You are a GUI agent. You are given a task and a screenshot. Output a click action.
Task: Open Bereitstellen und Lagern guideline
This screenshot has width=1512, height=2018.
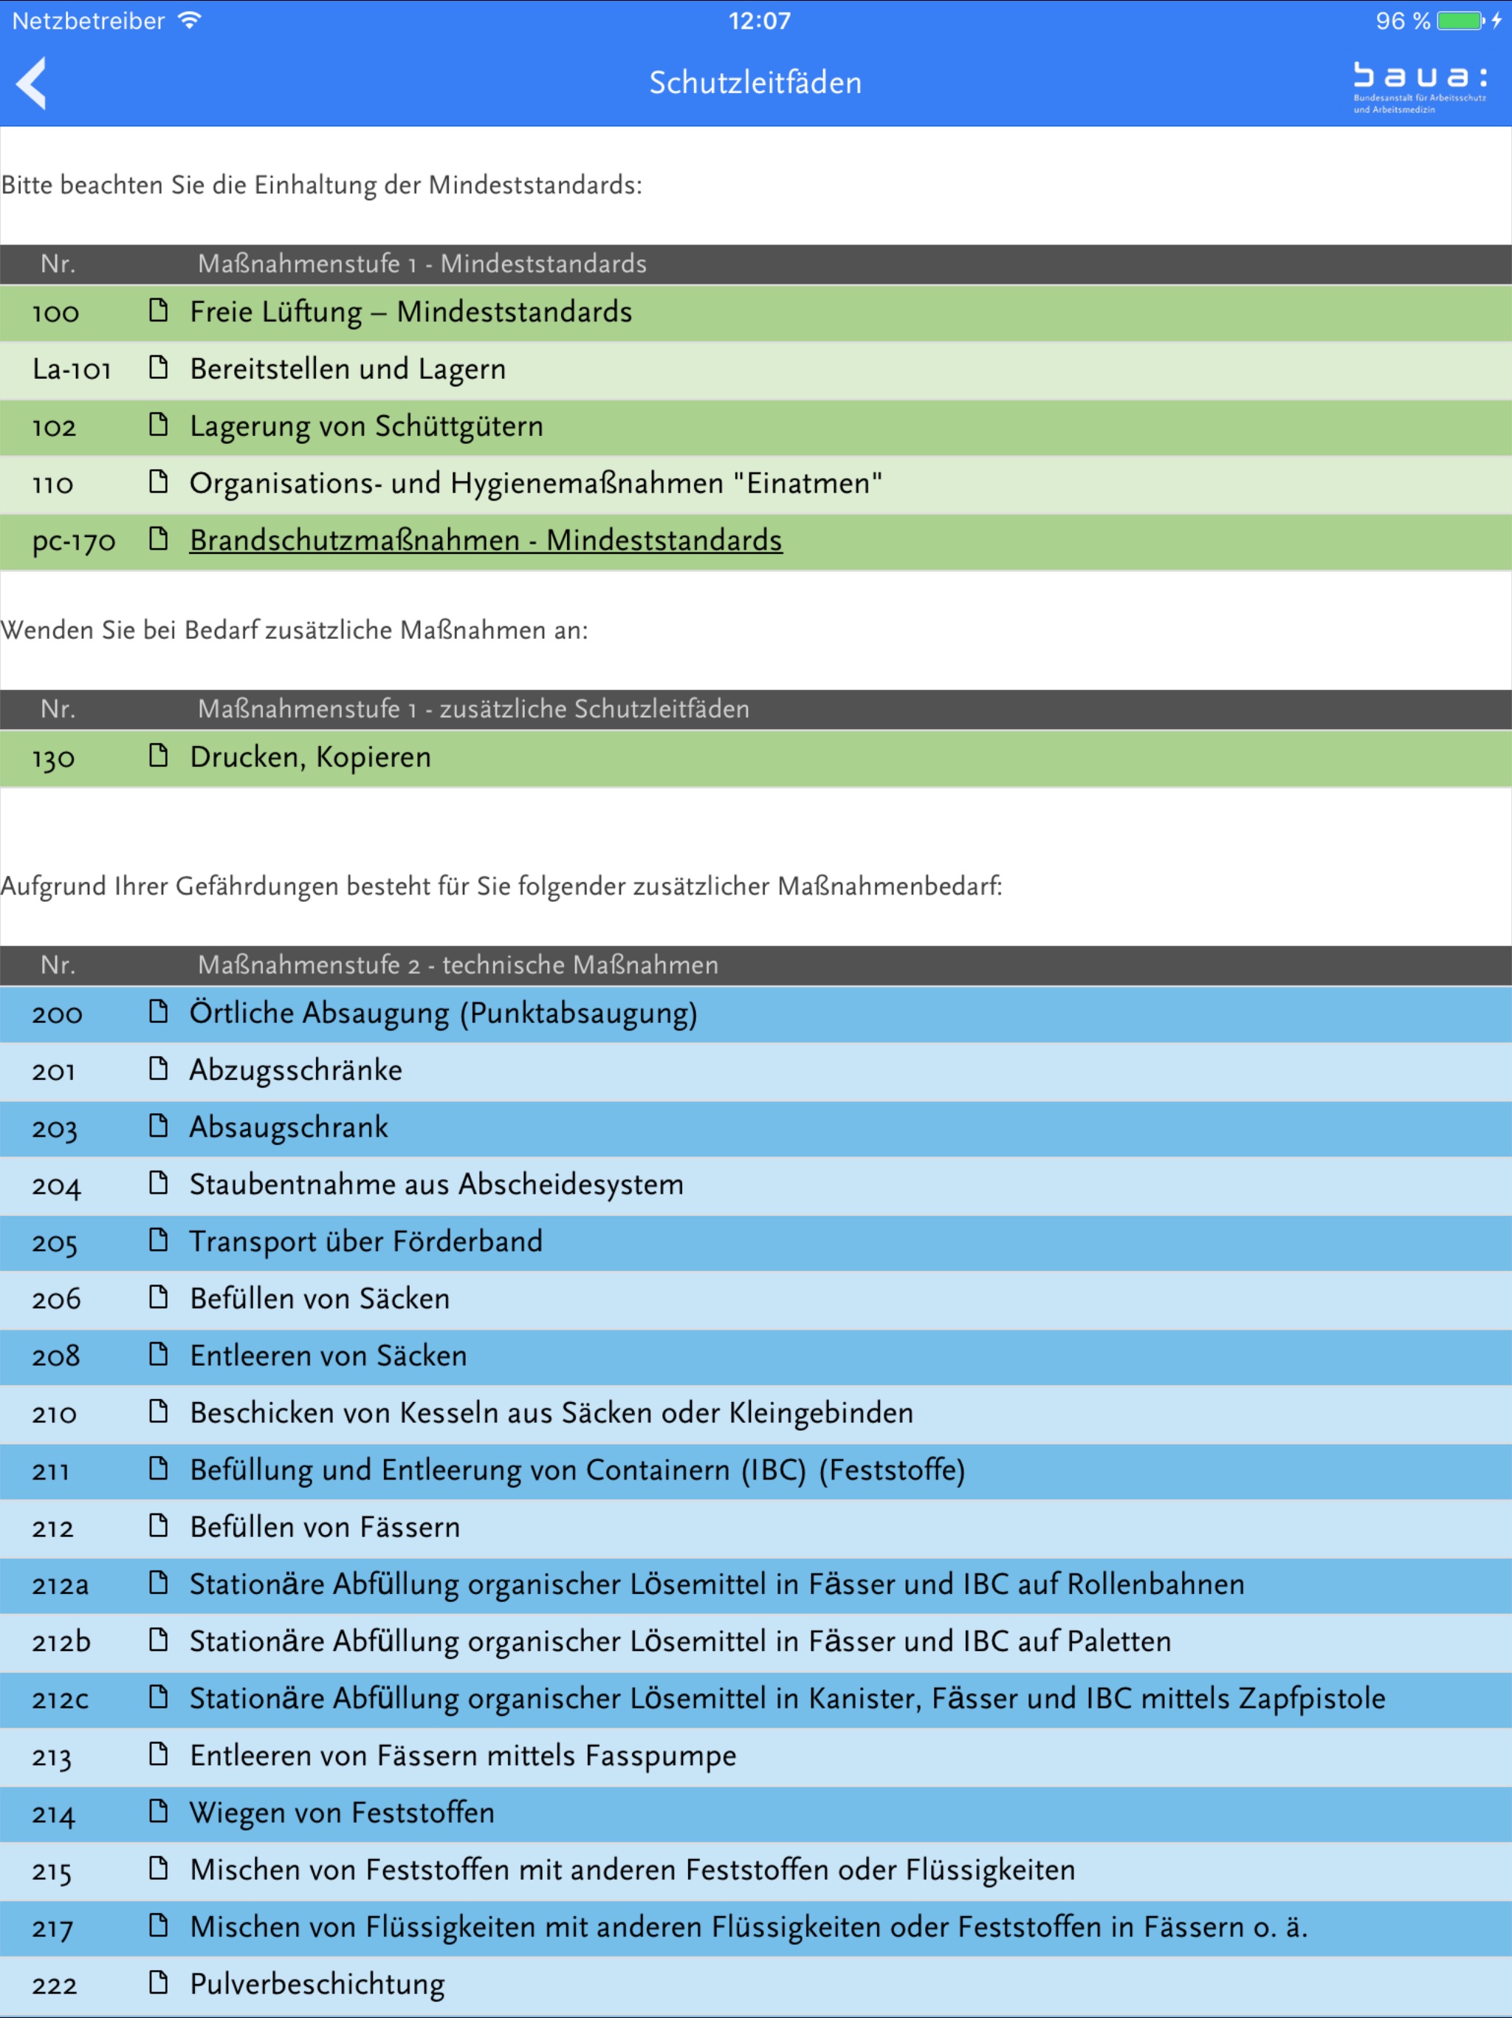pyautogui.click(x=348, y=369)
